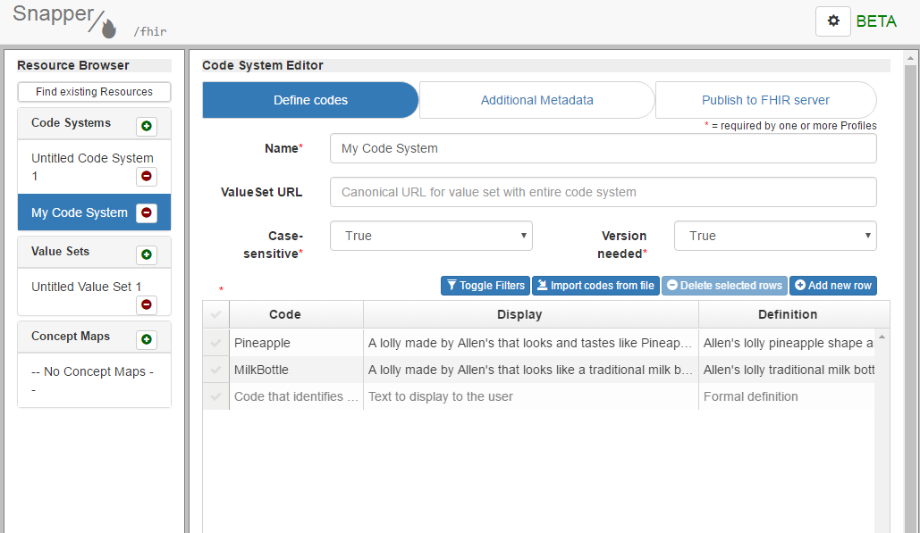Add a new Value Set

147,255
